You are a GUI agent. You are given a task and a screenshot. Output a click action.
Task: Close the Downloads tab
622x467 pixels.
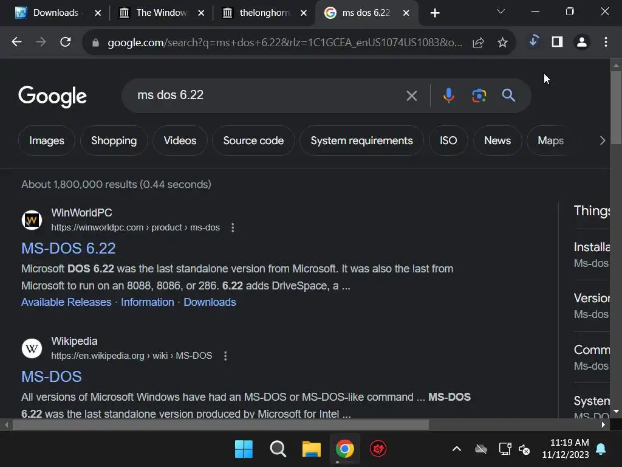[98, 13]
